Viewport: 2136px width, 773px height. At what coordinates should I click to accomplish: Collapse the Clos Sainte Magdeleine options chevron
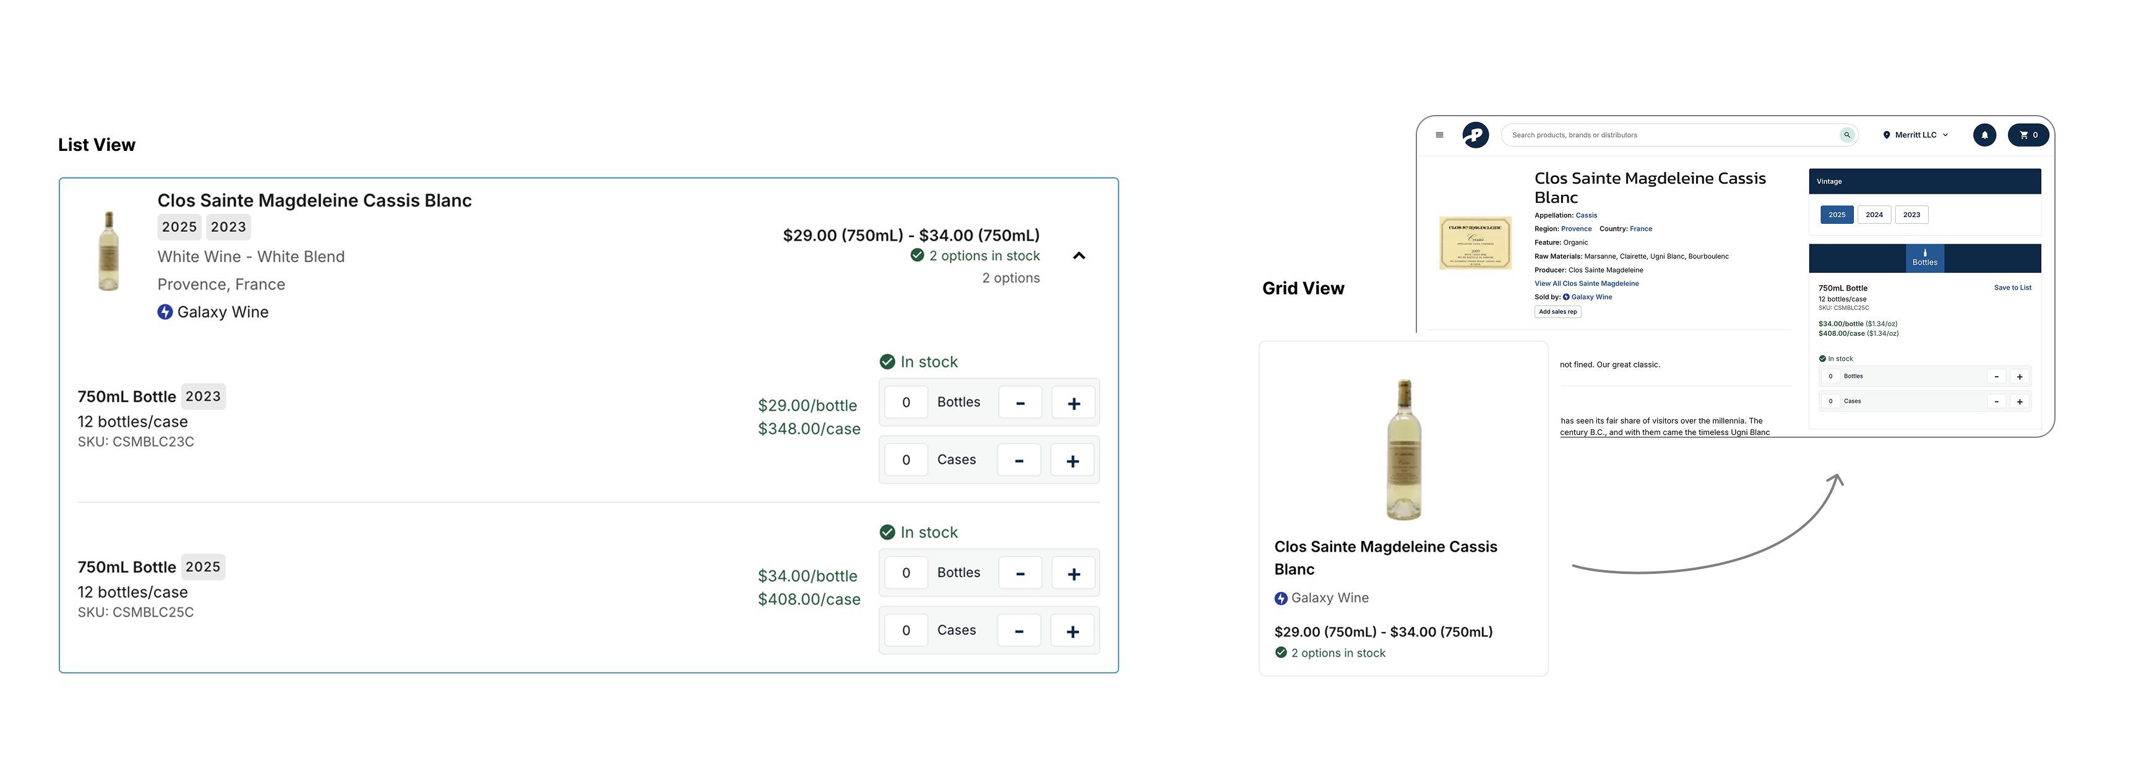pos(1079,256)
